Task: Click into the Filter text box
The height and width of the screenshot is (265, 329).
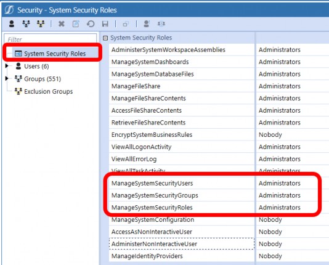Action: [51, 39]
